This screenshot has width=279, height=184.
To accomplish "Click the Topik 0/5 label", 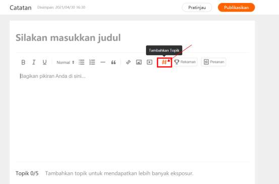I will [x=27, y=173].
